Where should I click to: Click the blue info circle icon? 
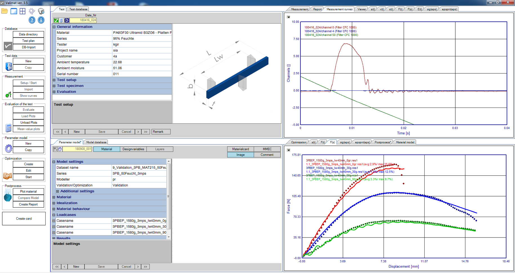pos(41,20)
